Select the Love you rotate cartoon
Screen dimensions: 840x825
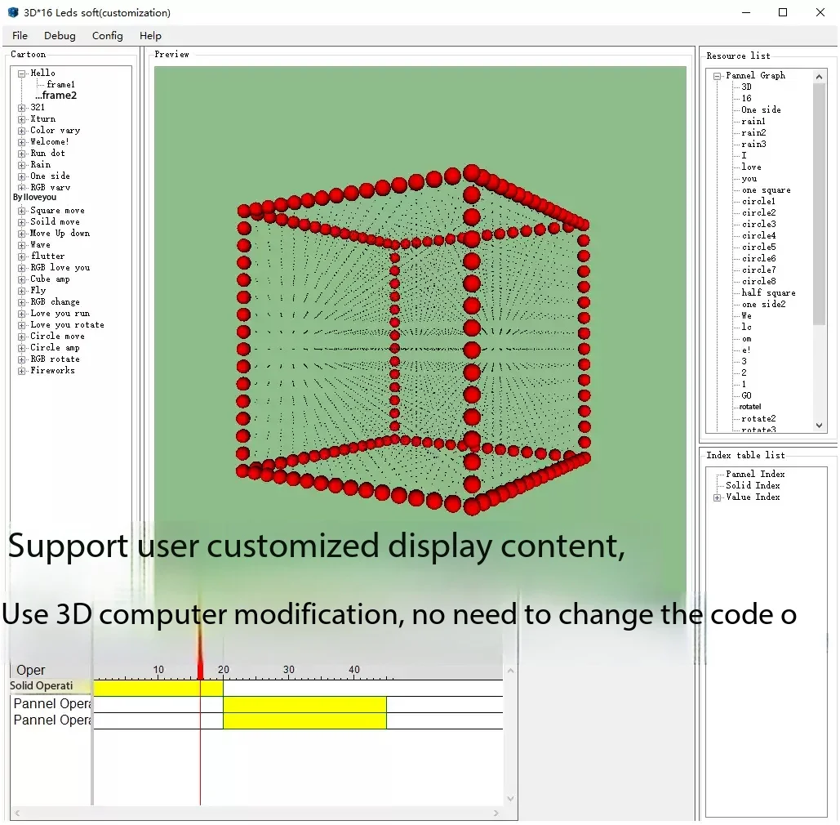67,324
